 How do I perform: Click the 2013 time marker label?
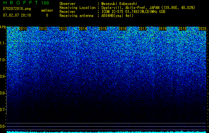(63, 29)
